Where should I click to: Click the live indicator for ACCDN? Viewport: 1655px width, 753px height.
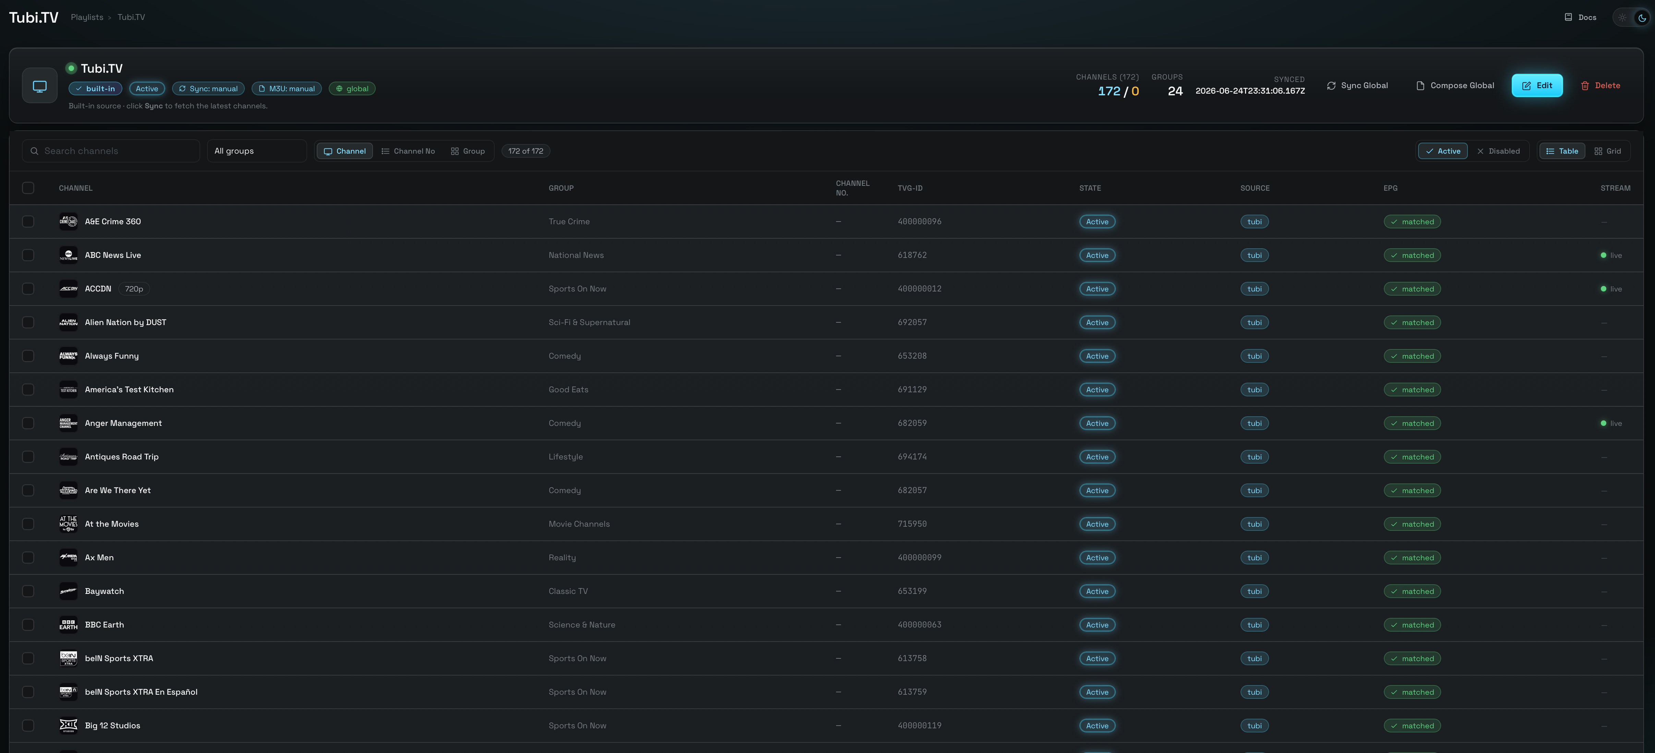(x=1611, y=289)
